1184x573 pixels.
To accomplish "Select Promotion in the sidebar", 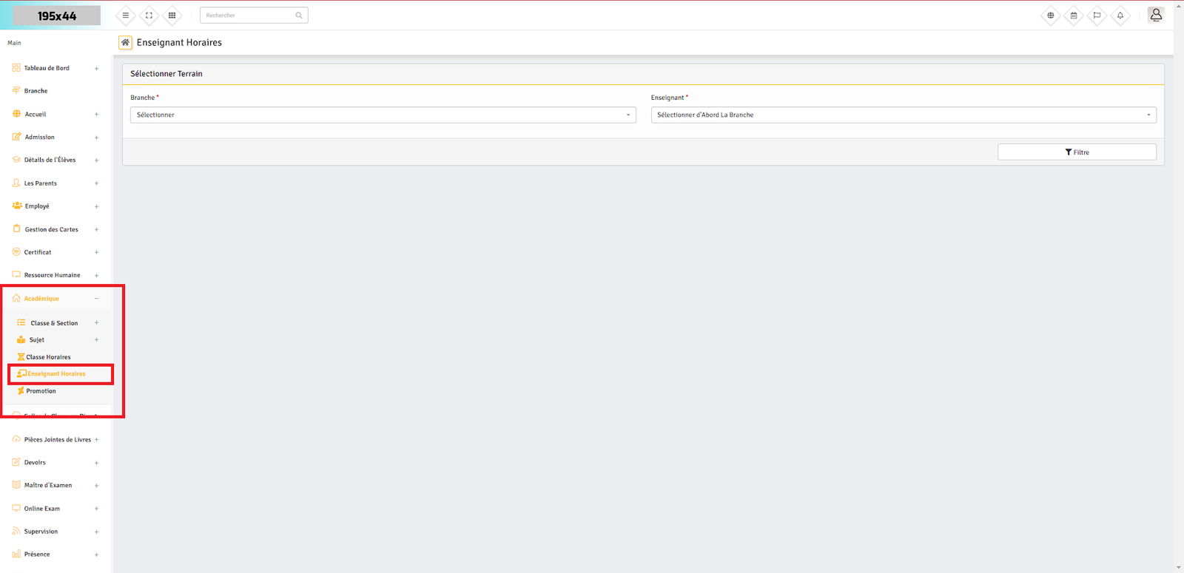I will tap(41, 391).
